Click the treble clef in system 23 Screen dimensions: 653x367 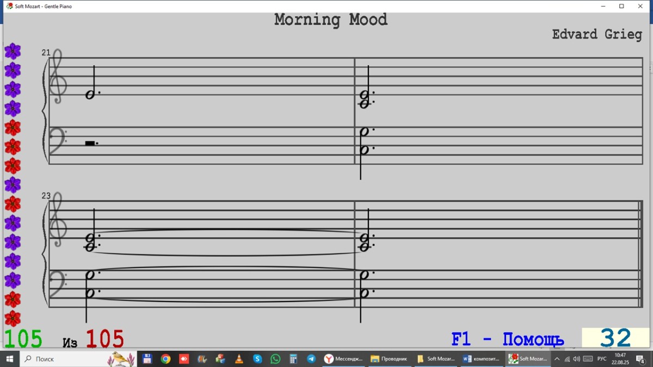[58, 220]
